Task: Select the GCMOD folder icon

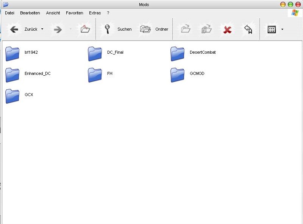Action: pos(178,75)
